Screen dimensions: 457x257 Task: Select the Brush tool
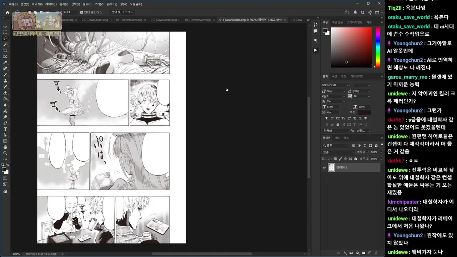click(5, 75)
